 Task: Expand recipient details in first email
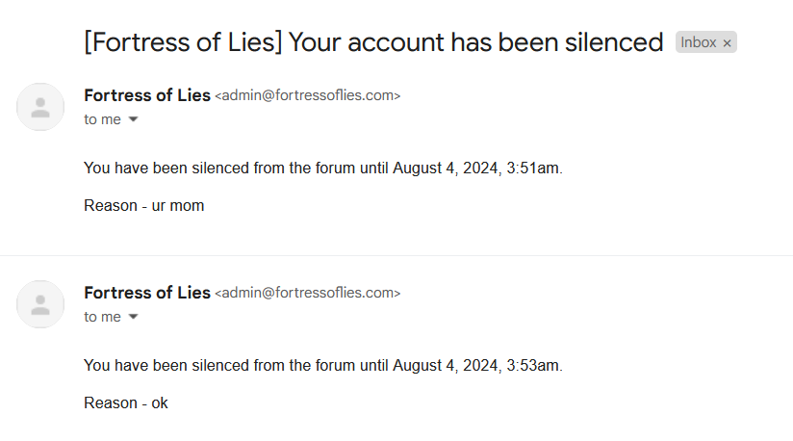(133, 119)
